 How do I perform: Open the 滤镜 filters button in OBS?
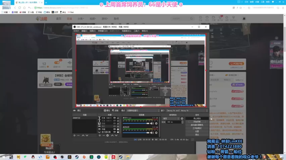tap(115, 111)
